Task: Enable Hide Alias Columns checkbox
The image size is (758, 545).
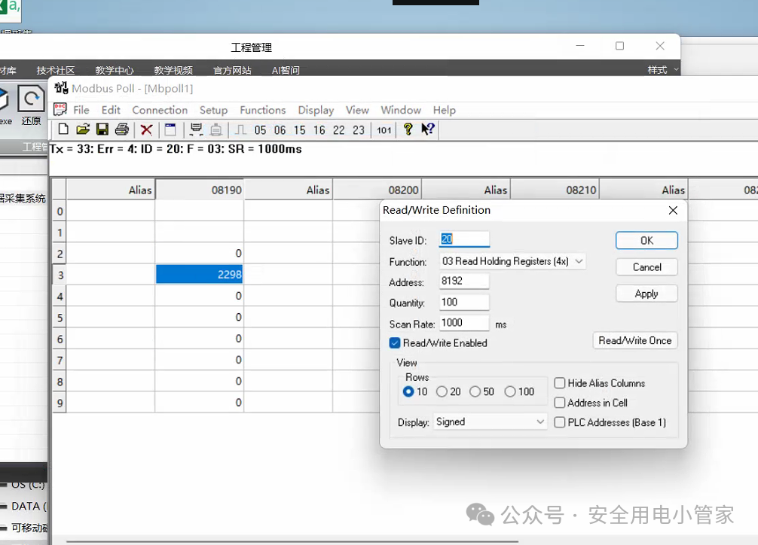Action: [x=560, y=383]
